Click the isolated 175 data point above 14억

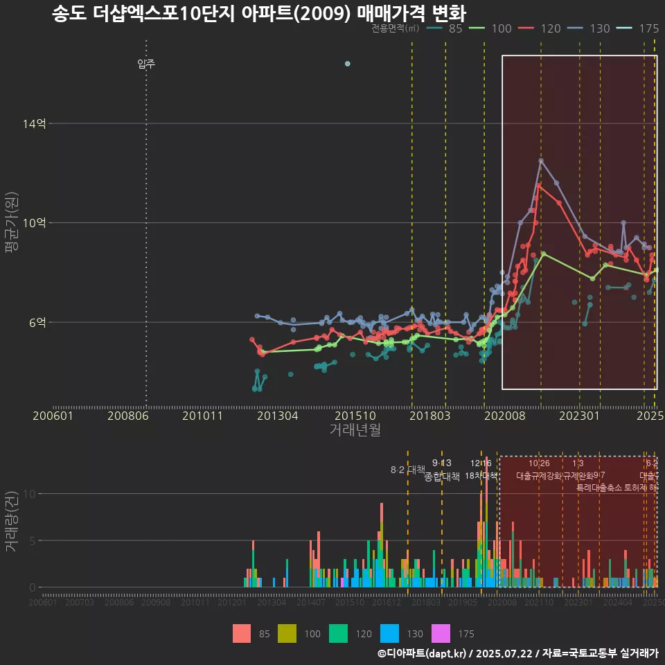[347, 64]
